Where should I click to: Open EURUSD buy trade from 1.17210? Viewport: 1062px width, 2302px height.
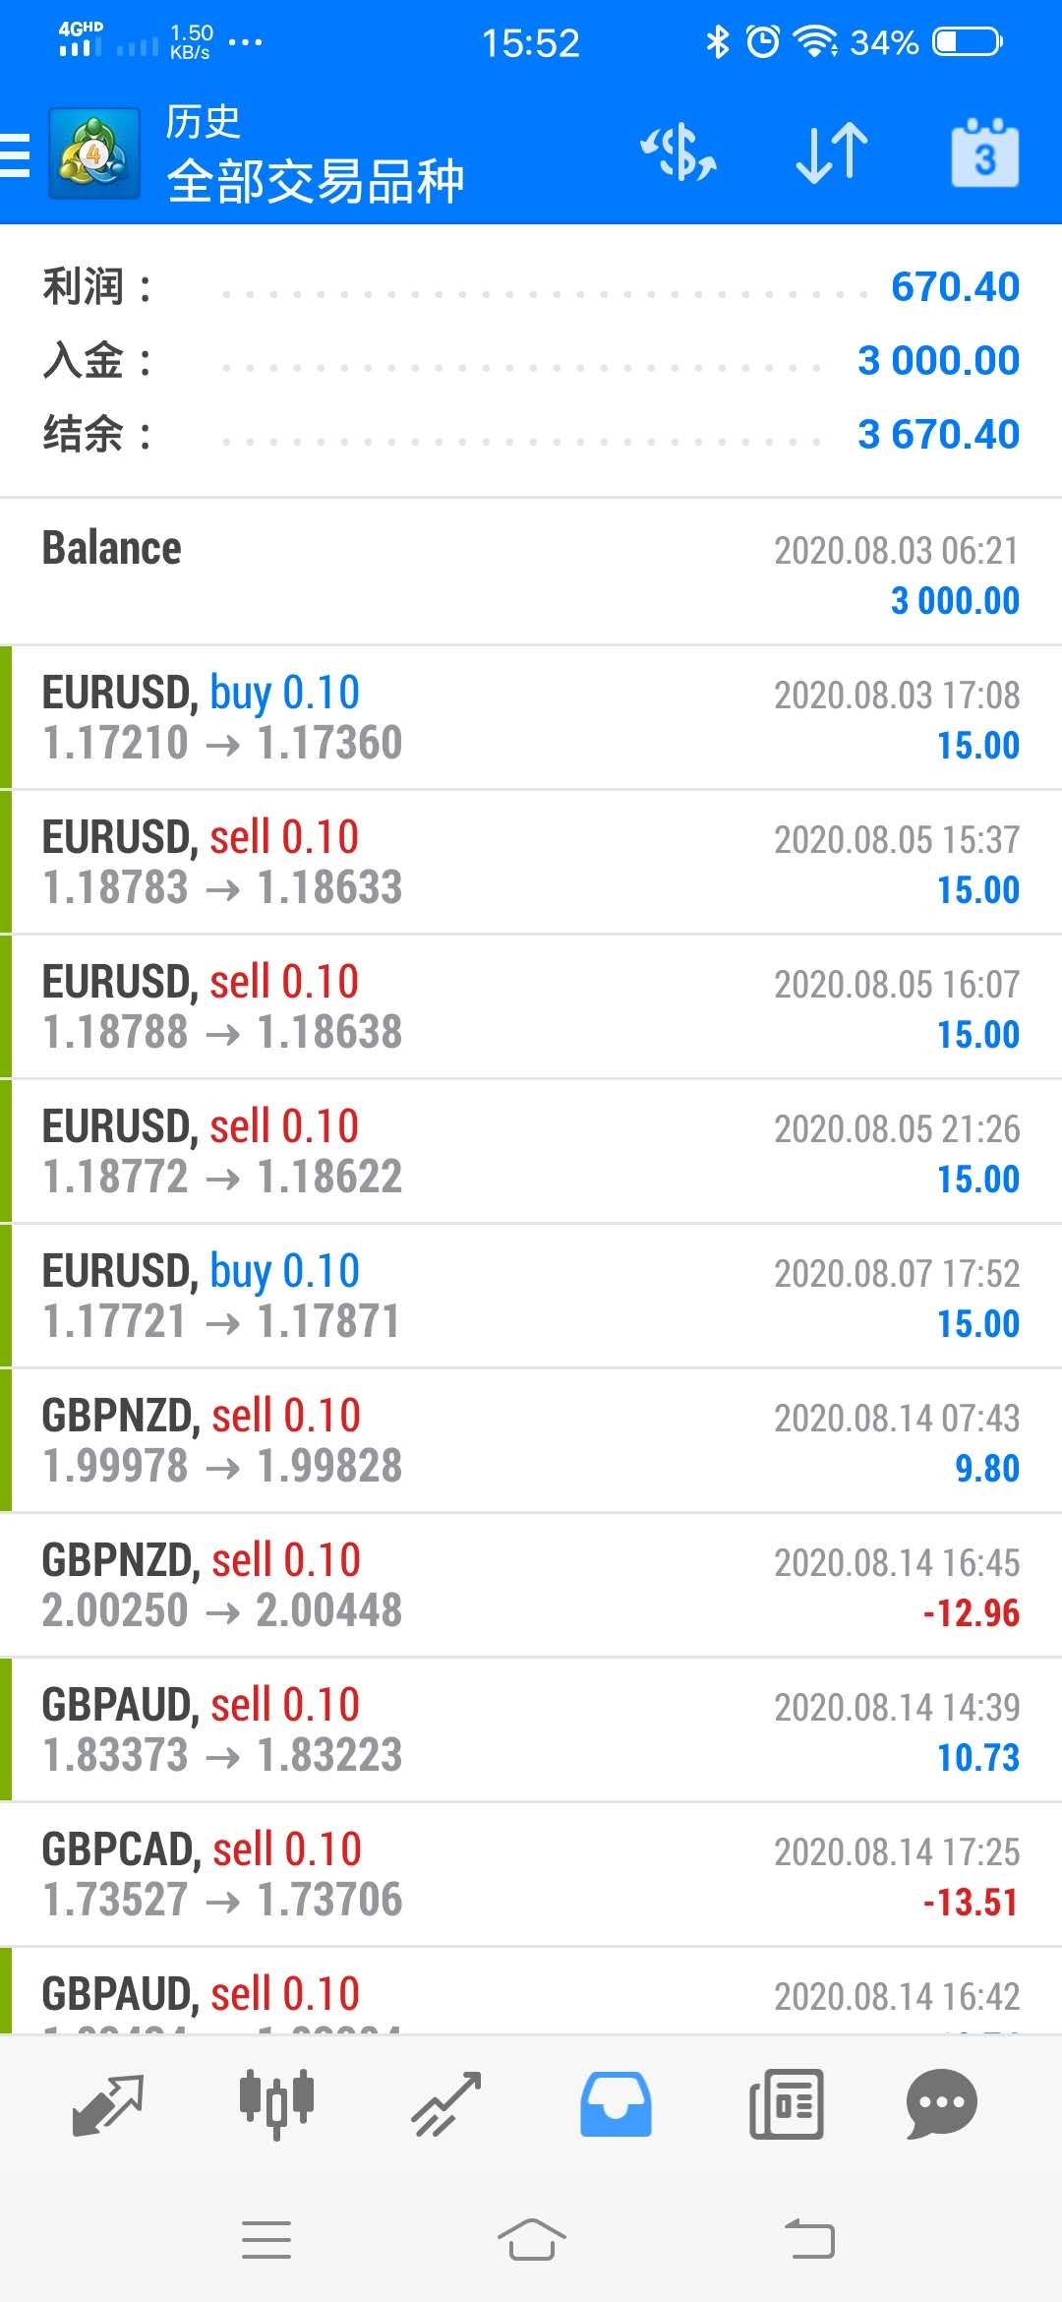tap(531, 718)
